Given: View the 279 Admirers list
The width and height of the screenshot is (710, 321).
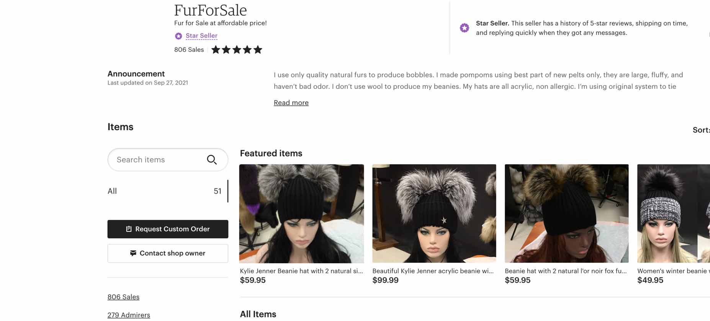Looking at the screenshot, I should click(129, 314).
